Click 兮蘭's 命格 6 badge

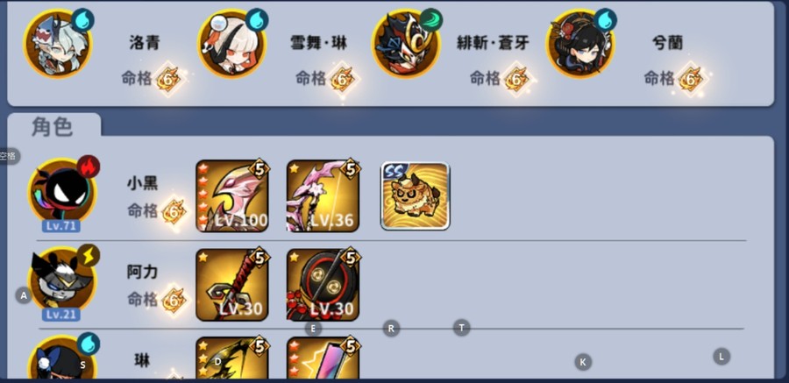(691, 79)
